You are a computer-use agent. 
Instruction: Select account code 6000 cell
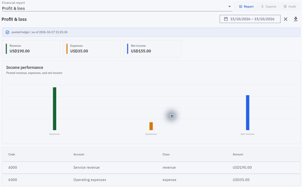13,180
